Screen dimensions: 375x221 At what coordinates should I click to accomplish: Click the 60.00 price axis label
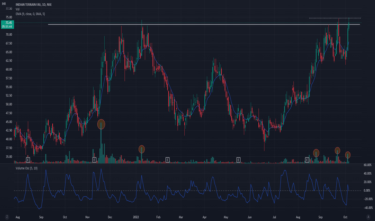pos(9,70)
